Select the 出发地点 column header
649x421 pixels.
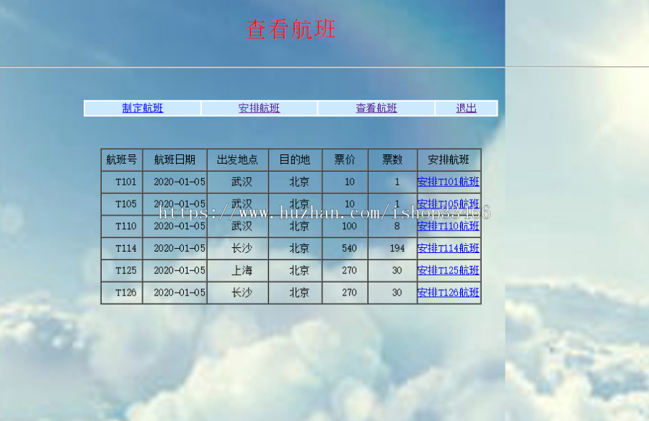238,159
